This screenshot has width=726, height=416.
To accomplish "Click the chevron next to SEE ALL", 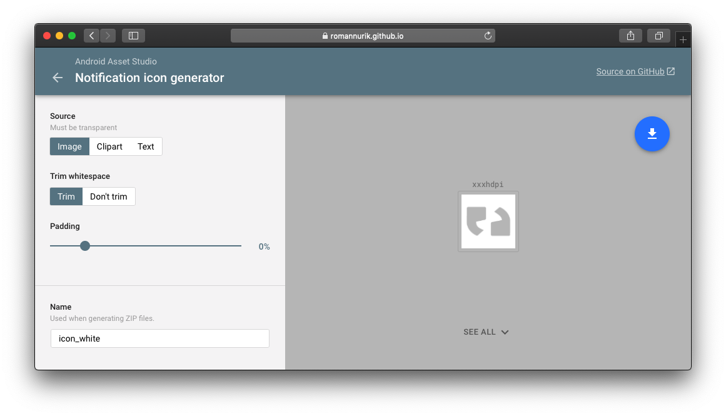I will [x=505, y=332].
